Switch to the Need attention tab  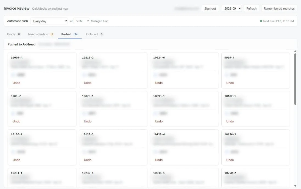click(41, 34)
